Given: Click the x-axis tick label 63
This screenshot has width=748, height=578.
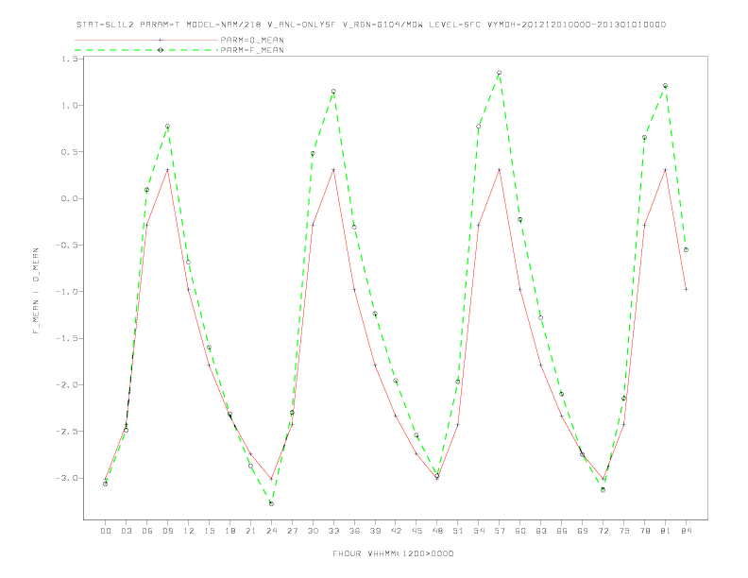Looking at the screenshot, I should (x=541, y=531).
